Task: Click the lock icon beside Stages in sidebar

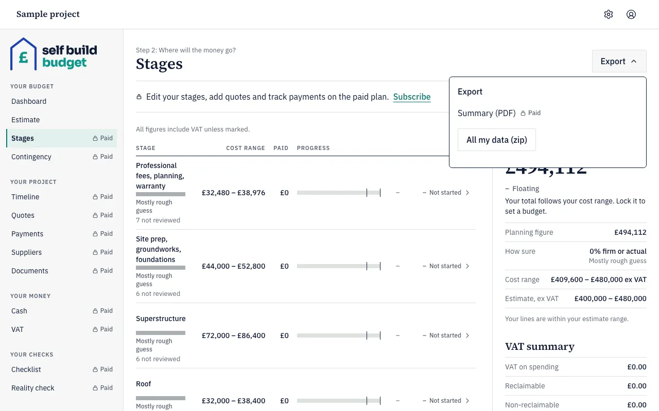Action: coord(95,138)
